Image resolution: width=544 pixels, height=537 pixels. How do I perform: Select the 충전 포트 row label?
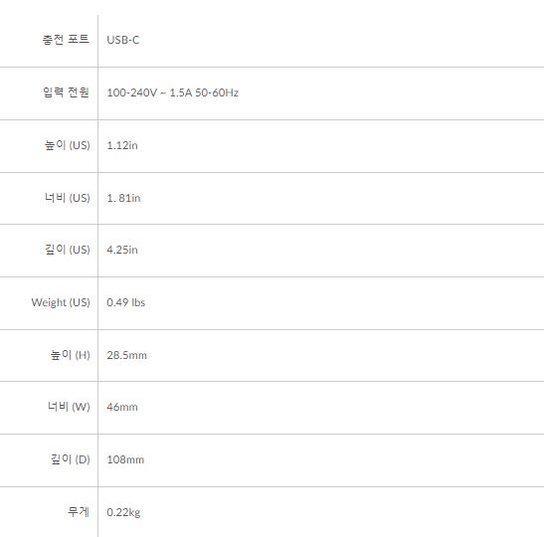point(66,39)
